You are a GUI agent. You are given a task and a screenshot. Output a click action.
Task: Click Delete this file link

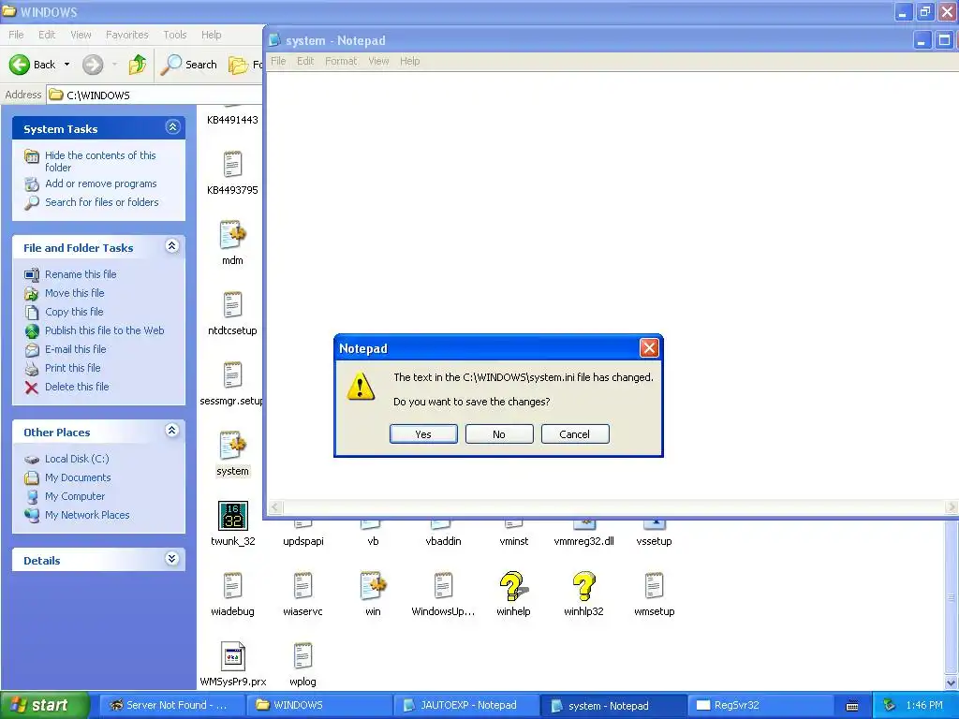tap(77, 387)
